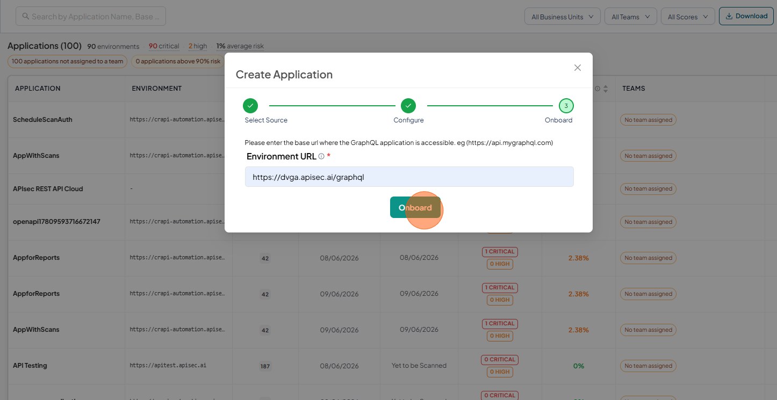777x400 pixels.
Task: Filter by applications not assigned to a team
Action: [x=67, y=61]
